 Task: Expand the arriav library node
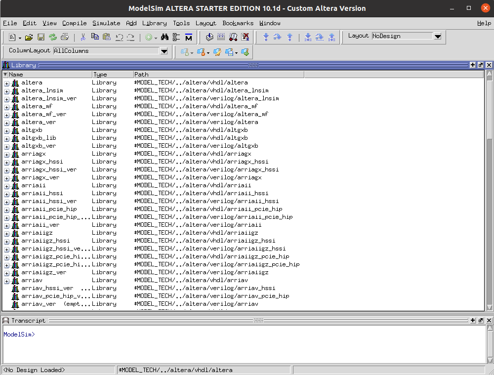pos(6,281)
